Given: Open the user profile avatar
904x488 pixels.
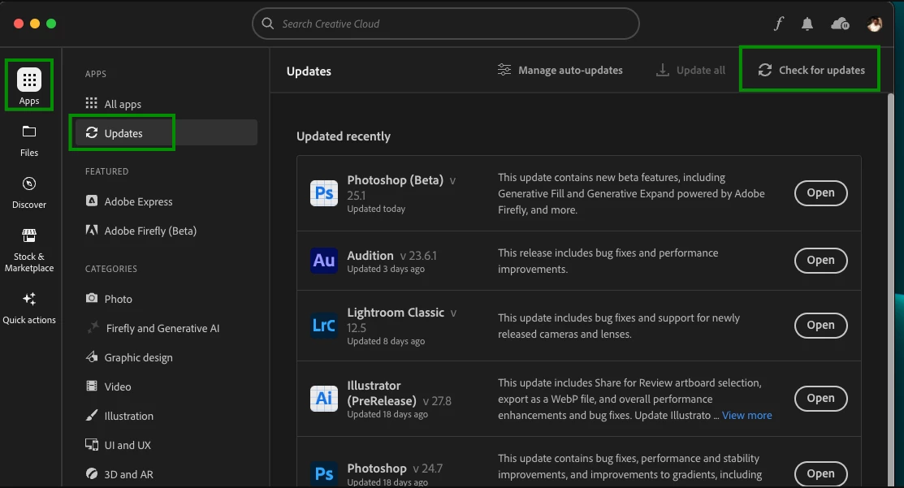Looking at the screenshot, I should pos(874,24).
